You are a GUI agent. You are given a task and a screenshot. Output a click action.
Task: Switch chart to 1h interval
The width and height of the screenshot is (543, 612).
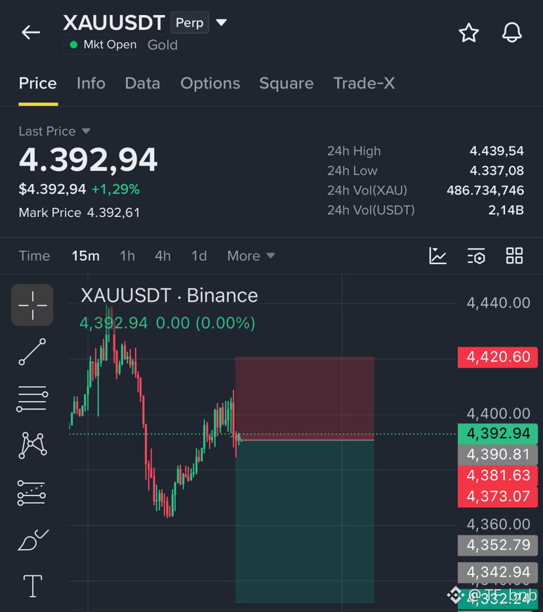click(x=127, y=256)
